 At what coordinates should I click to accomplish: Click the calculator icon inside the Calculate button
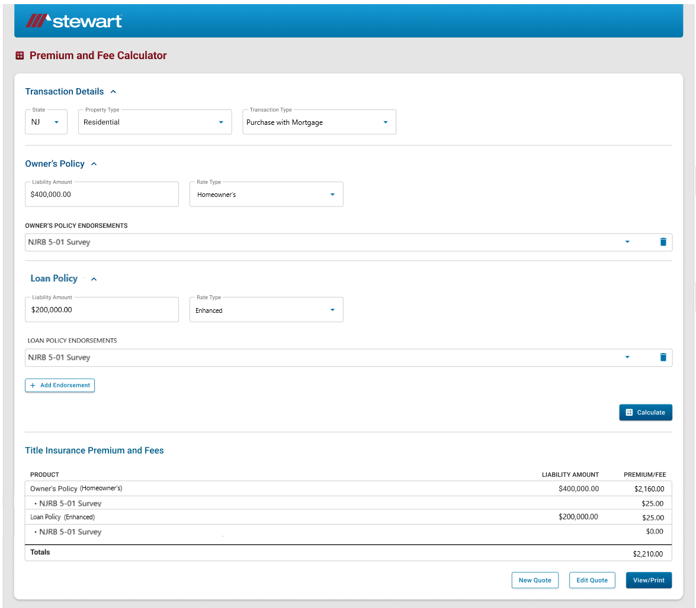pyautogui.click(x=630, y=412)
